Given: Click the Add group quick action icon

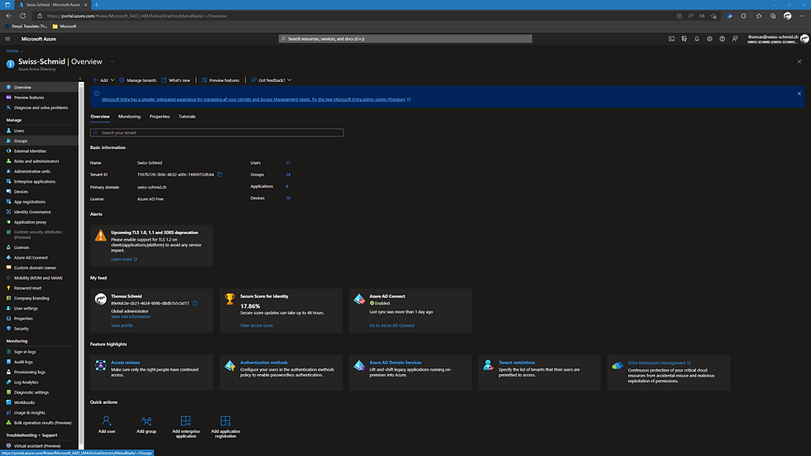Looking at the screenshot, I should [146, 421].
